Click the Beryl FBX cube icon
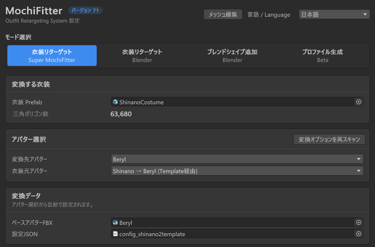The width and height of the screenshot is (375, 247). coord(115,222)
